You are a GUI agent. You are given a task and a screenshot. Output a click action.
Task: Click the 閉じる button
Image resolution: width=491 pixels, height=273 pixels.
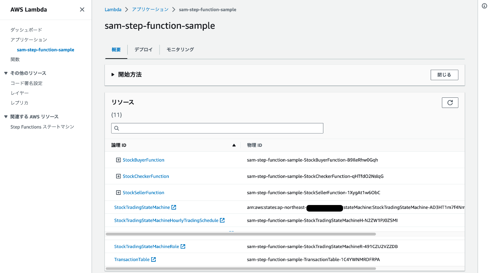pos(444,75)
